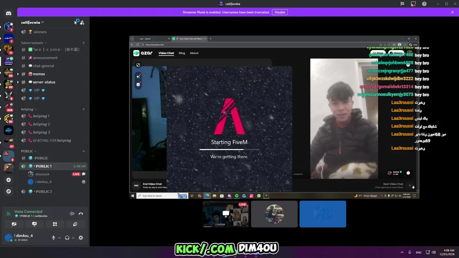Screen dimensions: 459x258
Task: Join the helping 3 voice channel
Action: point(53,132)
